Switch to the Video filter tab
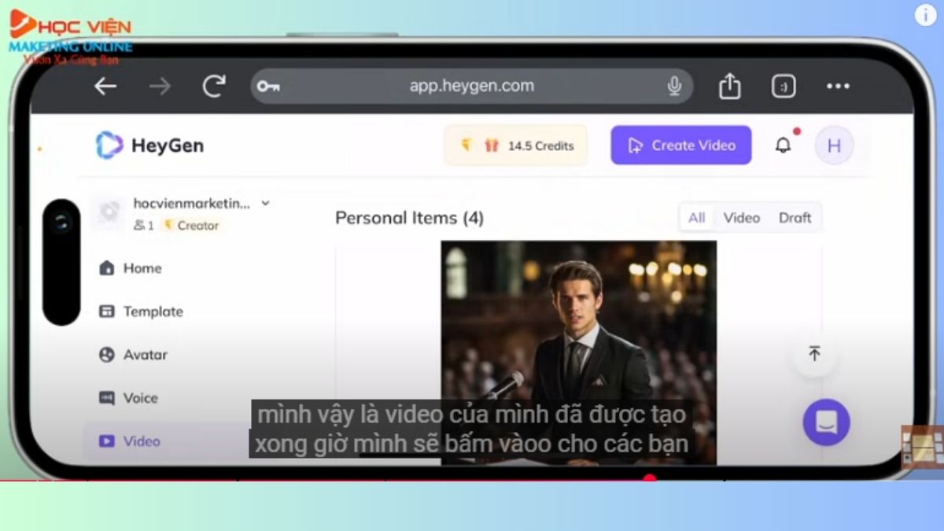This screenshot has width=944, height=531. 742,218
